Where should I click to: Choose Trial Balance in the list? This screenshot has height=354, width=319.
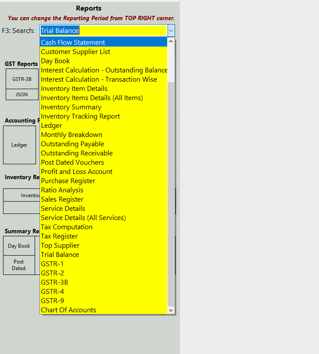[104, 255]
